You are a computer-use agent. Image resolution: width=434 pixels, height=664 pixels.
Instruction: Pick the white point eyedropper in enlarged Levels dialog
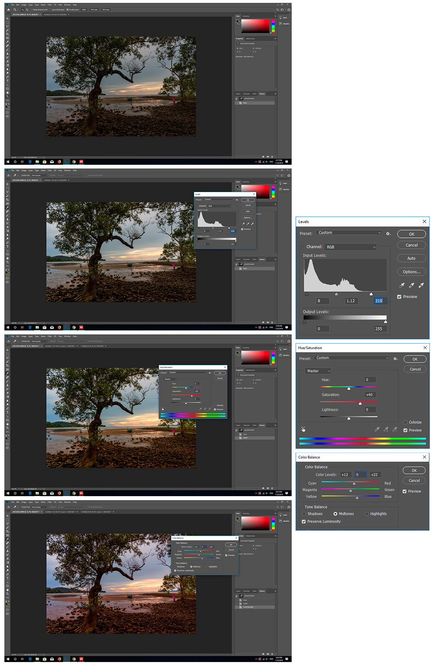tap(421, 285)
